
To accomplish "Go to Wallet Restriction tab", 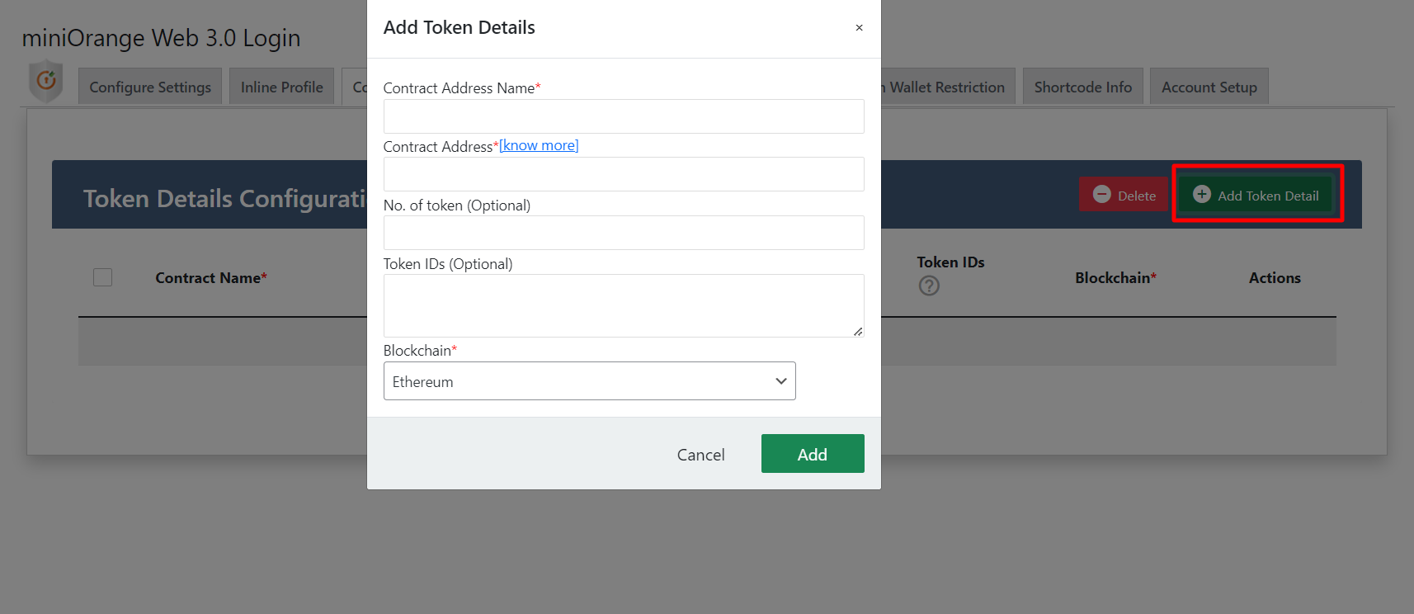I will pos(947,87).
